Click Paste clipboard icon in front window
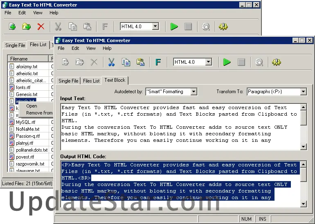Screen dimensions: 315x224 pos(140,62)
